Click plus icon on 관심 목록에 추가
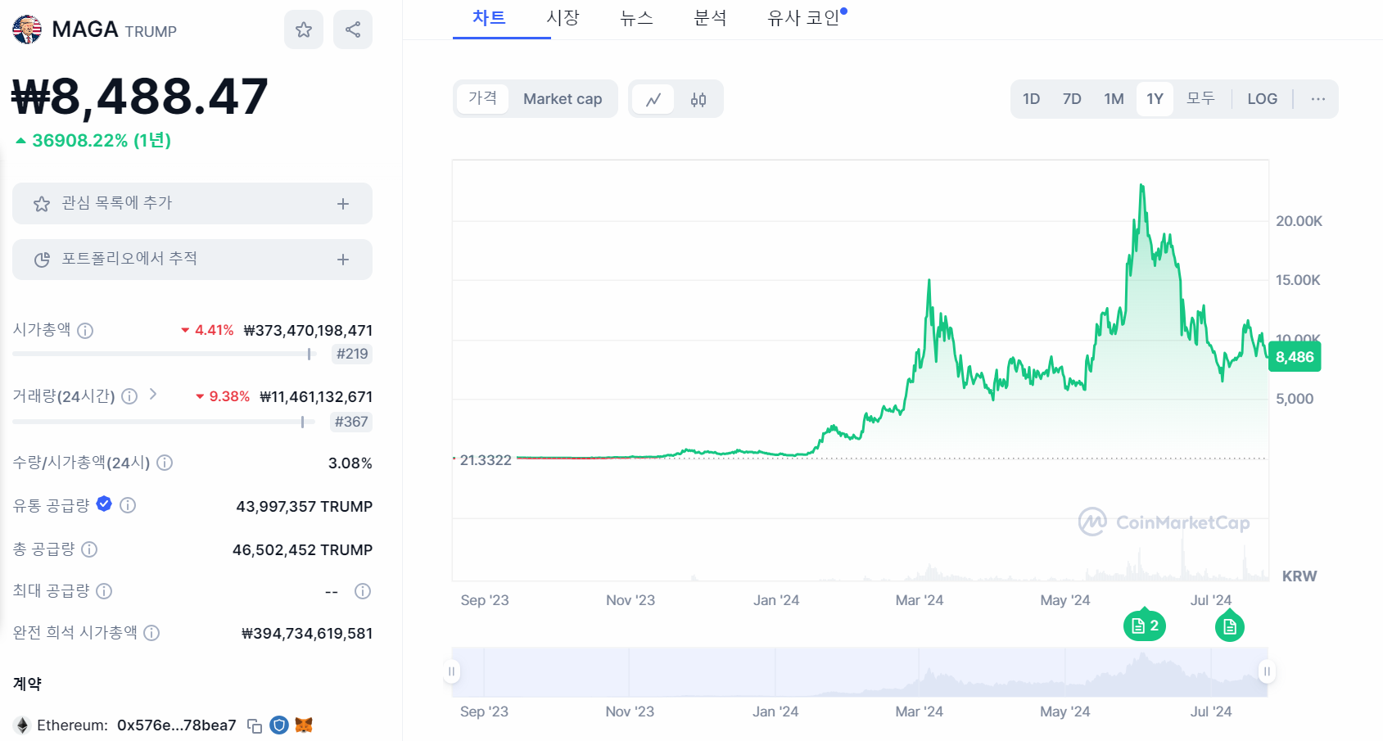This screenshot has height=741, width=1383. 343,204
